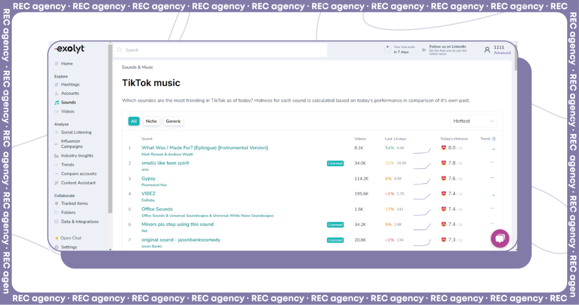Viewport: 579px width, 305px height.
Task: Open Social Listening in the sidebar
Action: 76,132
